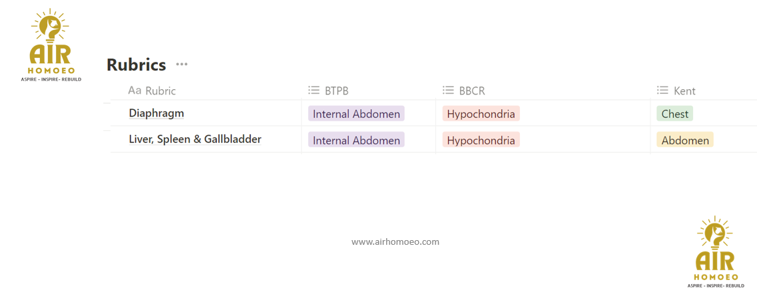Click Hypochondria tag in the Liver row

481,140
